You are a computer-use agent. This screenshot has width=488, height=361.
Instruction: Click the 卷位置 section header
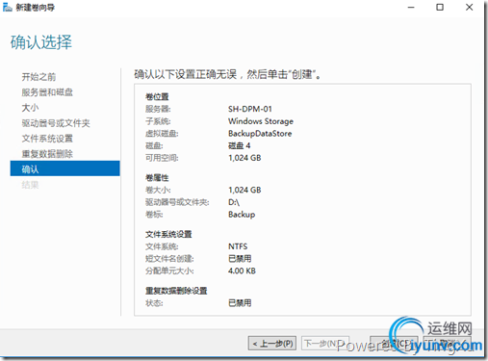(x=157, y=97)
